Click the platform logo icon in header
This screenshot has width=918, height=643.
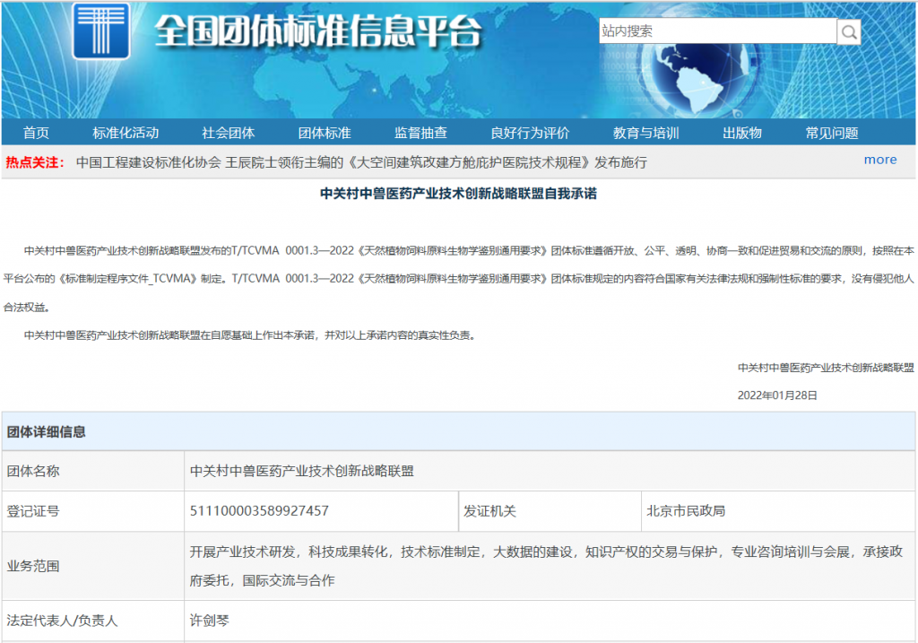click(x=100, y=30)
